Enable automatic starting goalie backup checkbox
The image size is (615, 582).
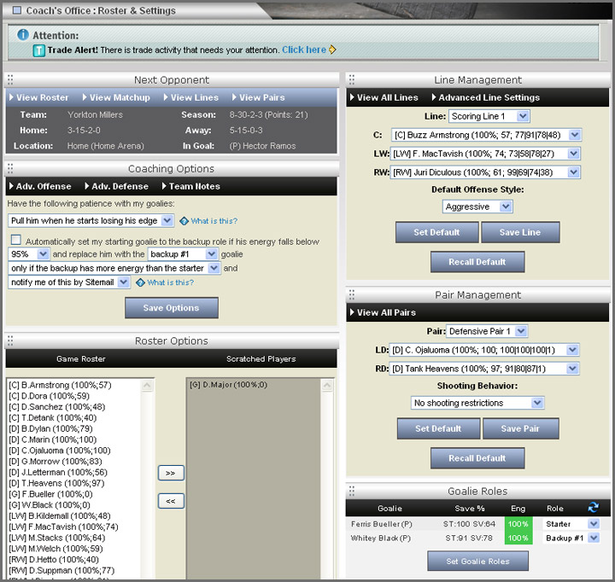click(x=16, y=242)
